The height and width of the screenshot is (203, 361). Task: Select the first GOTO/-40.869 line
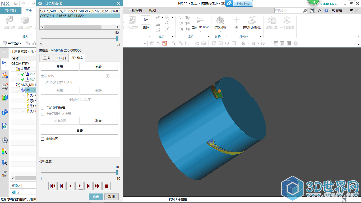[x=80, y=11]
